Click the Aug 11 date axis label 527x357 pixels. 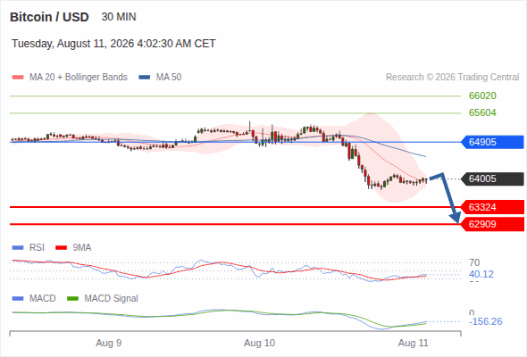tap(413, 343)
